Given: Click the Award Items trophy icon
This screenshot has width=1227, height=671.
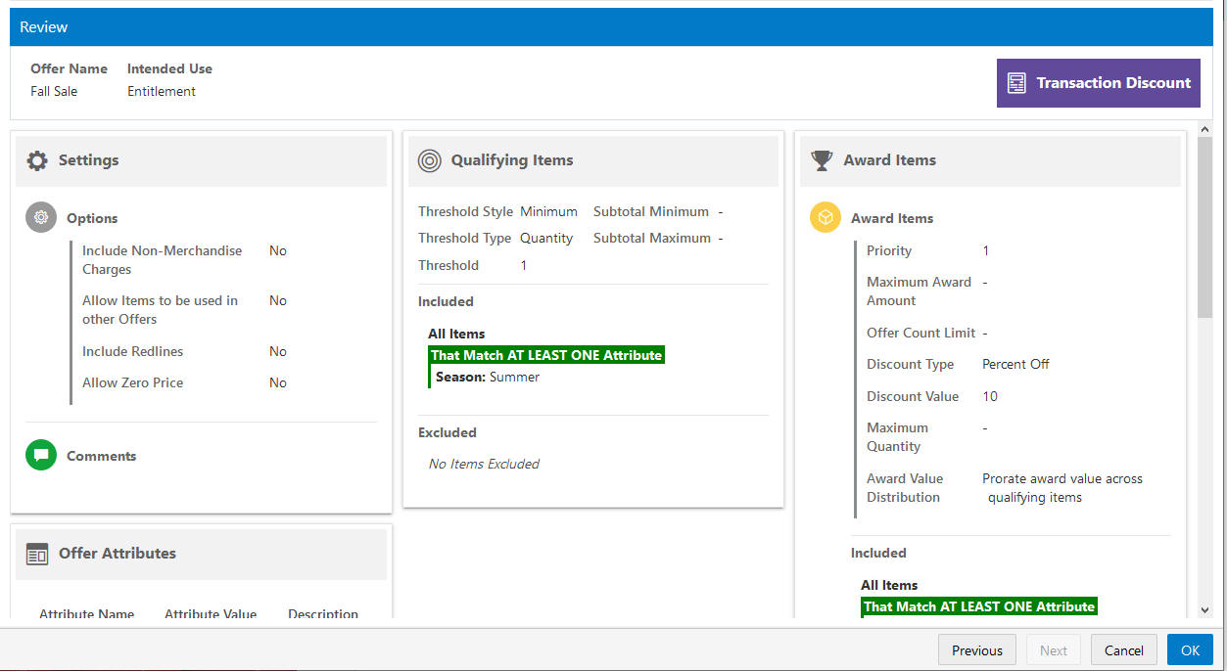Looking at the screenshot, I should 822,160.
